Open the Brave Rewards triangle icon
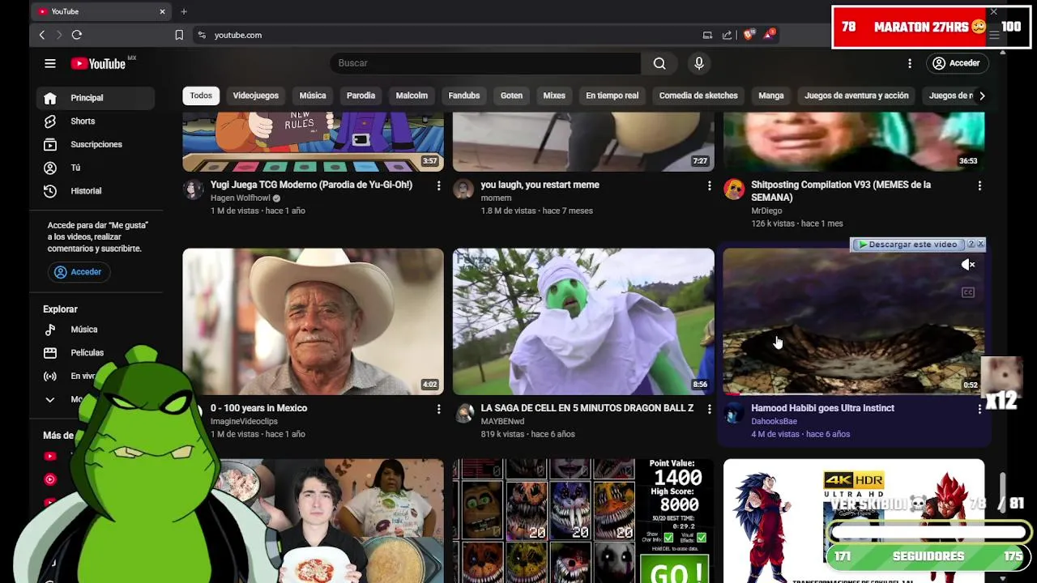 (767, 35)
